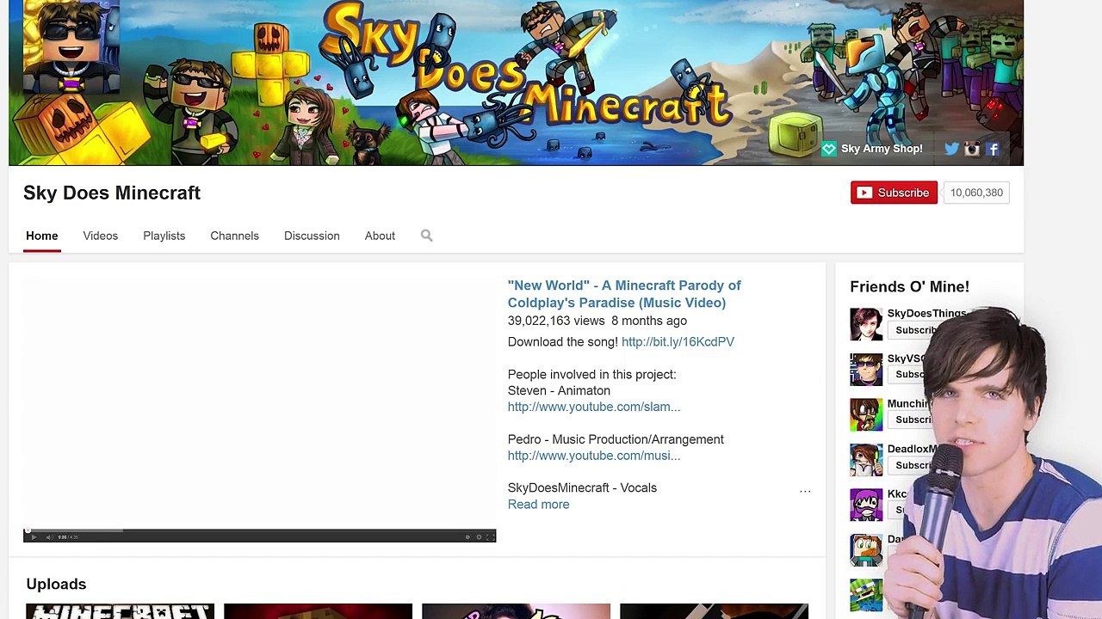The image size is (1102, 619).
Task: Click the Deadlox channel avatar
Action: coord(866,460)
